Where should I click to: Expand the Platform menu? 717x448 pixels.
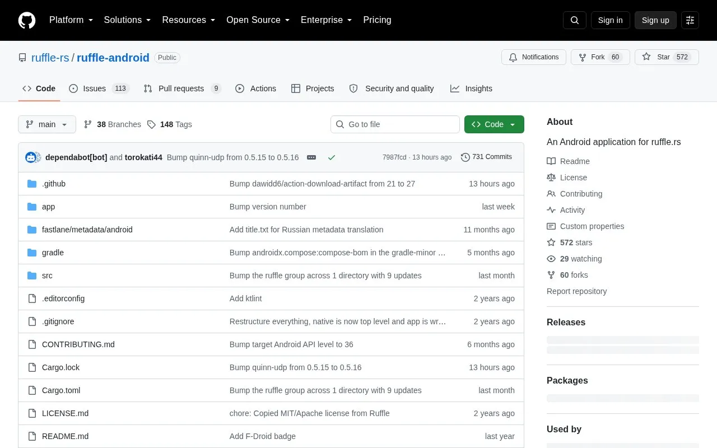tap(71, 20)
